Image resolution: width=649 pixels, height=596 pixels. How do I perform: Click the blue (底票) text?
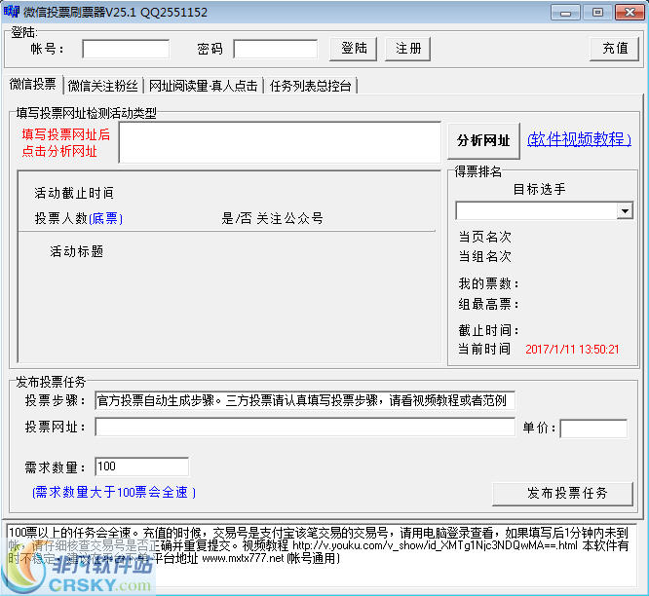(x=106, y=218)
